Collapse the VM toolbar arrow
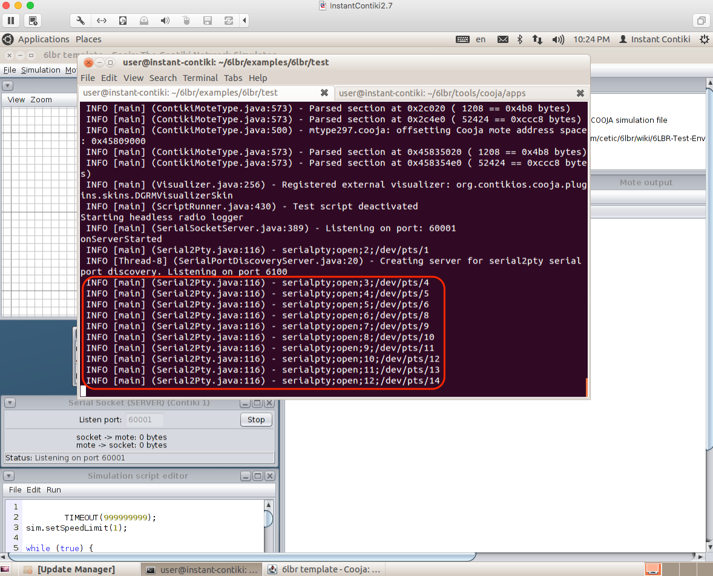713x576 pixels. [245, 21]
